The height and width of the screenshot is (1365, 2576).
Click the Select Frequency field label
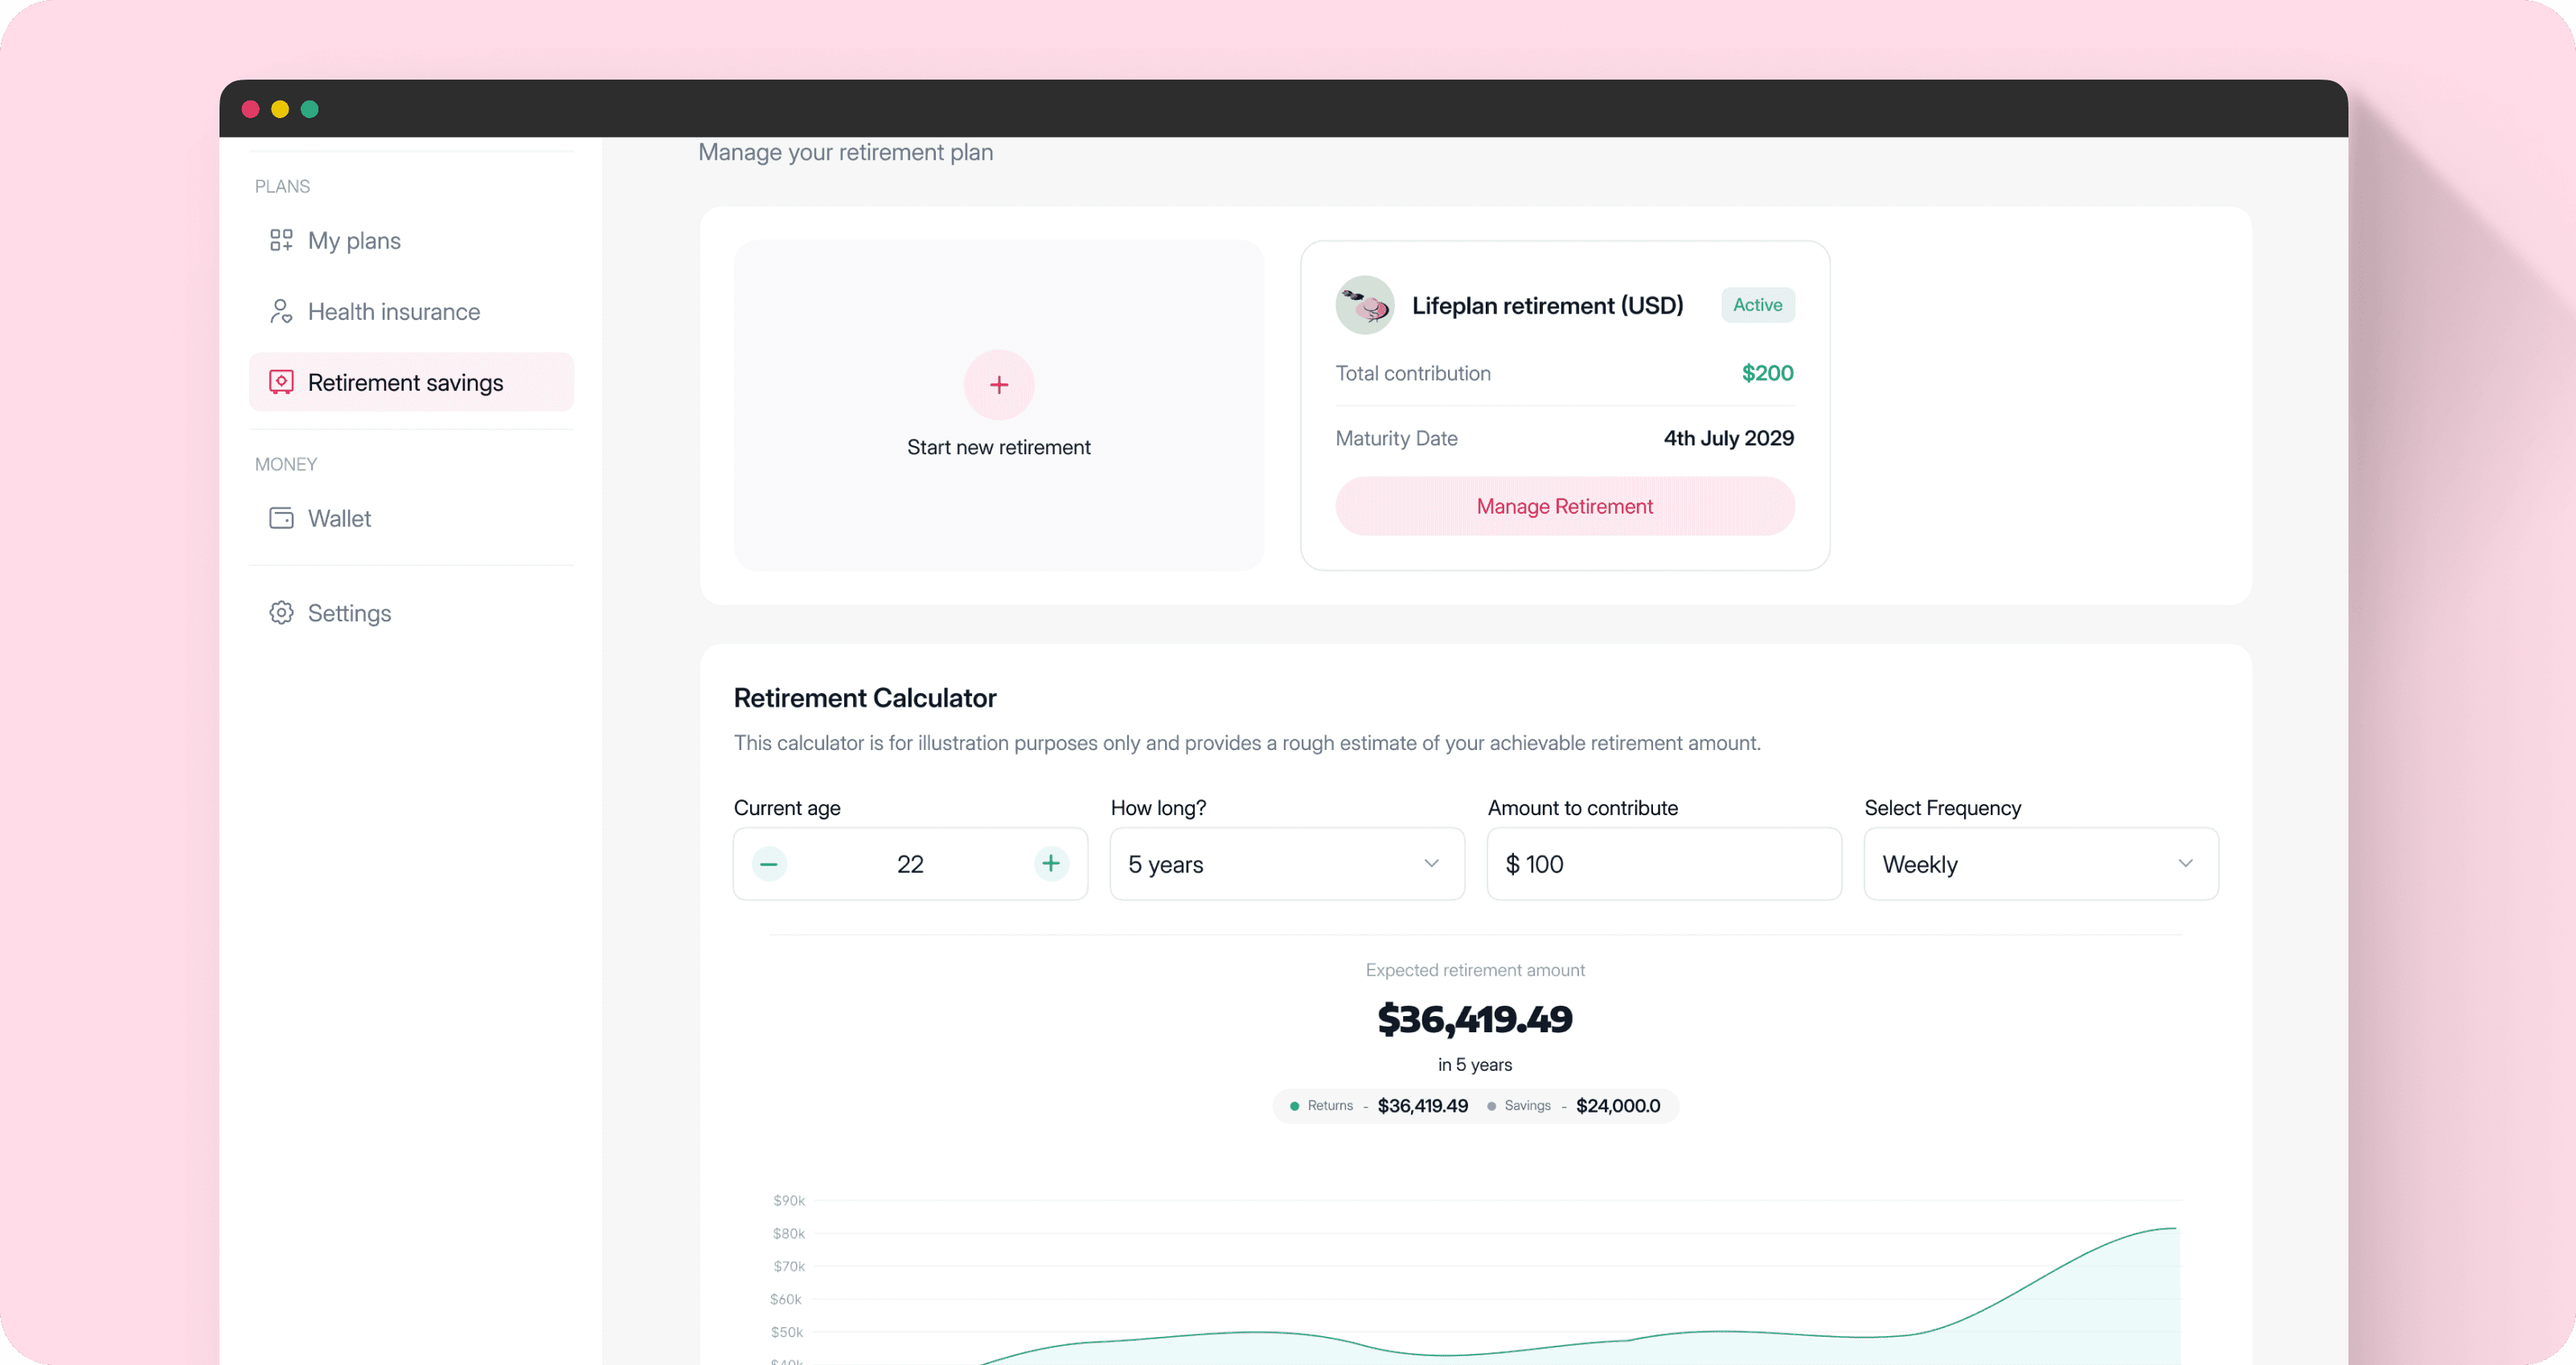tap(1943, 808)
